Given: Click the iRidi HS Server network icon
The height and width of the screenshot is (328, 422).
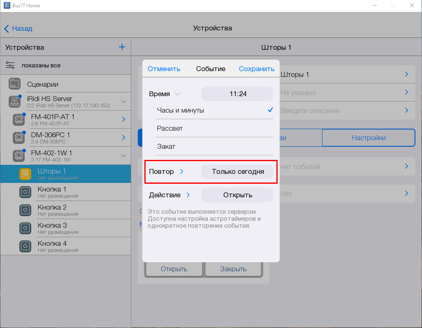Looking at the screenshot, I should [x=15, y=102].
